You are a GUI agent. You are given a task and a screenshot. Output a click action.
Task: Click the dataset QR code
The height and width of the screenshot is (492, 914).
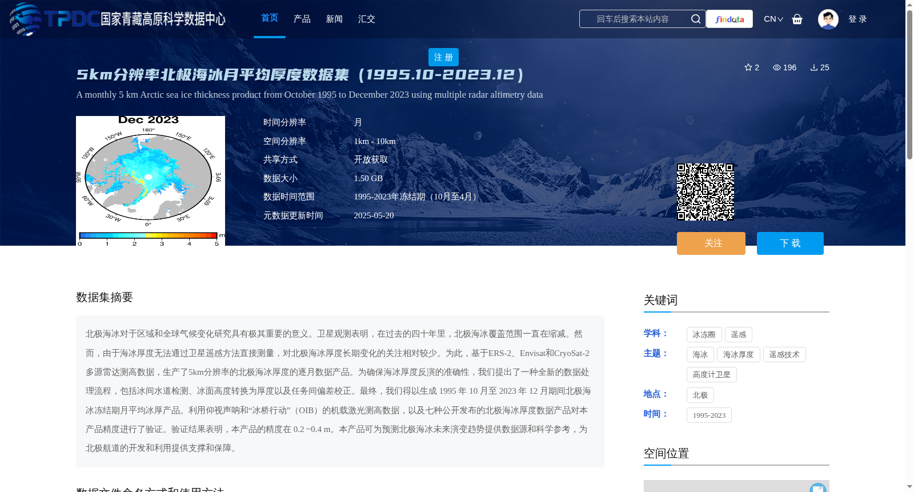pos(705,192)
